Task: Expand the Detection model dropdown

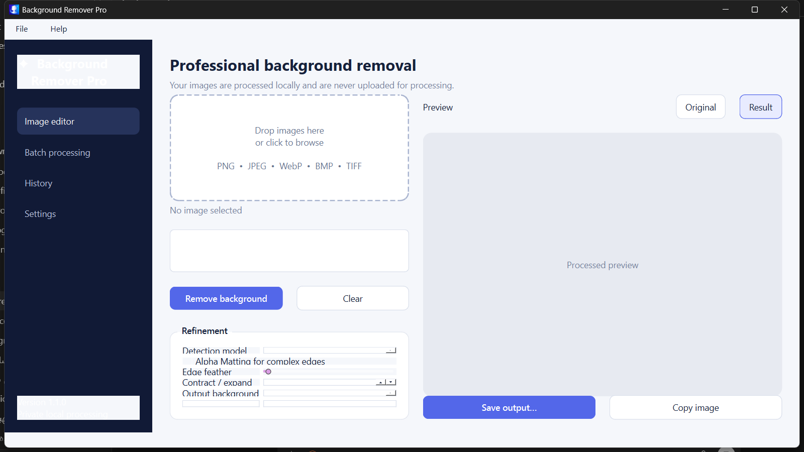Action: [391, 351]
